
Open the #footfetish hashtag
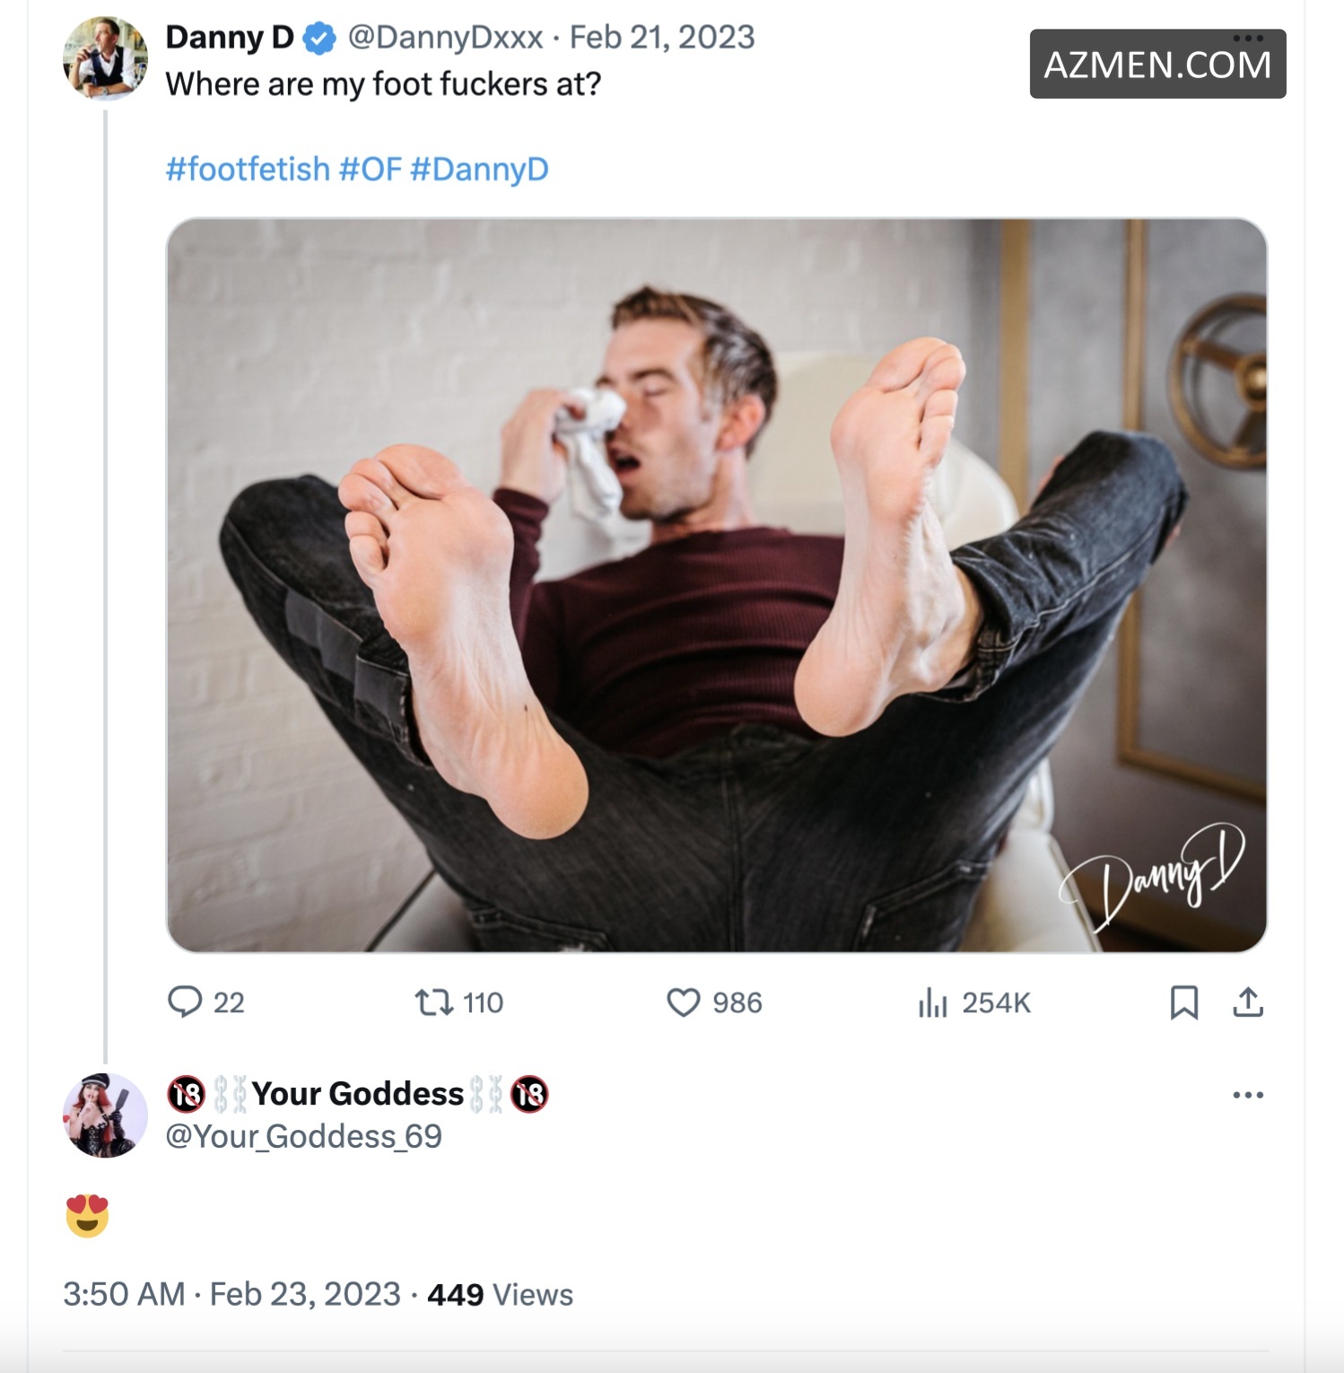[248, 169]
